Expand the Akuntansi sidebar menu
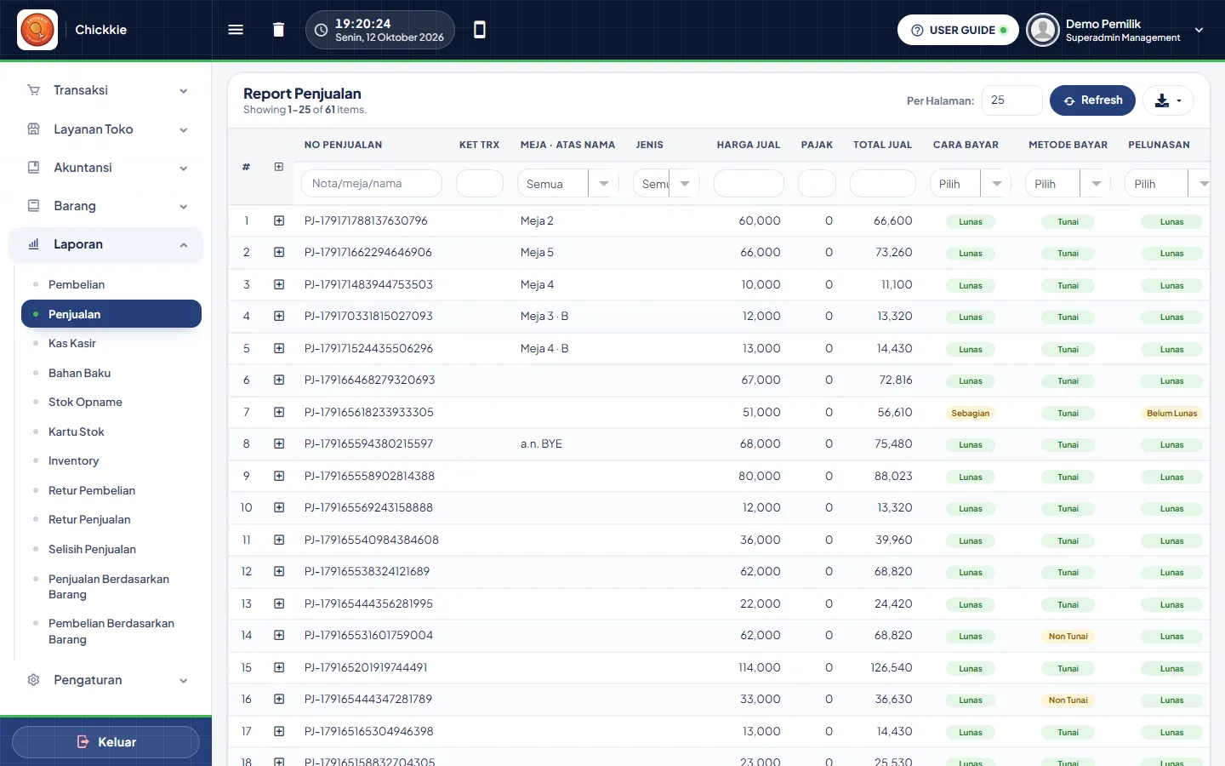Viewport: 1225px width, 766px height. tap(106, 168)
